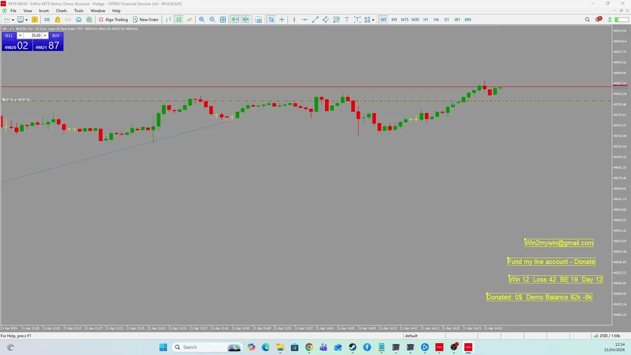This screenshot has width=631, height=355.
Task: Open the Tools menu
Action: point(79,11)
